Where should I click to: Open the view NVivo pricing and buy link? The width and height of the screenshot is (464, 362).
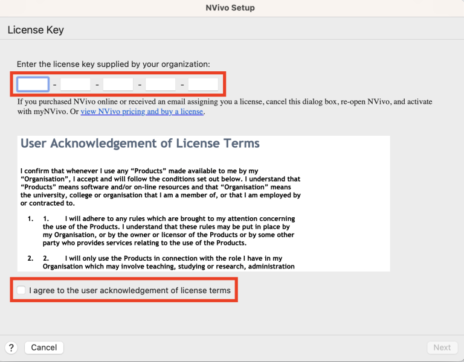point(142,112)
